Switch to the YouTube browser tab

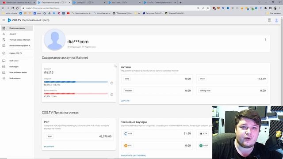point(19,3)
